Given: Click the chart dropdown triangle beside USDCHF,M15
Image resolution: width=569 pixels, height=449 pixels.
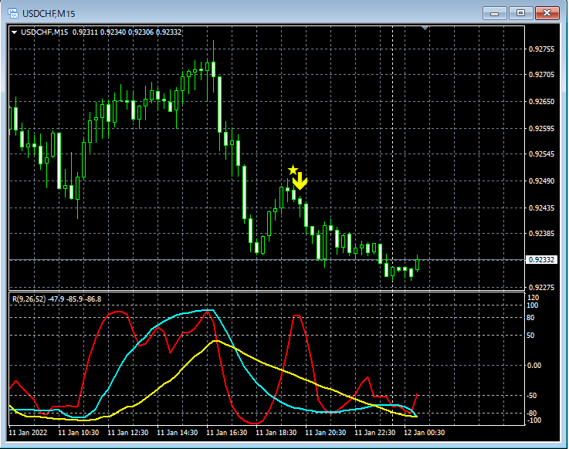Looking at the screenshot, I should point(14,32).
